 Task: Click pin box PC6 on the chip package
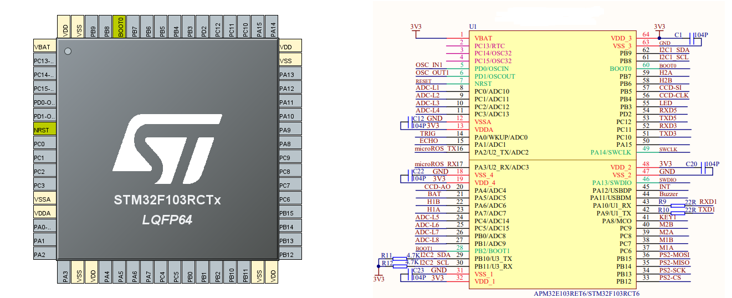[290, 199]
